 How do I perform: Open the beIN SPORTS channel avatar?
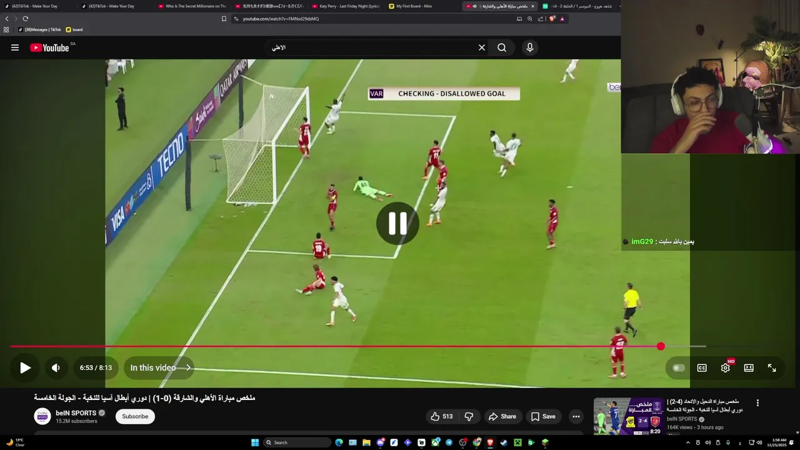42,416
